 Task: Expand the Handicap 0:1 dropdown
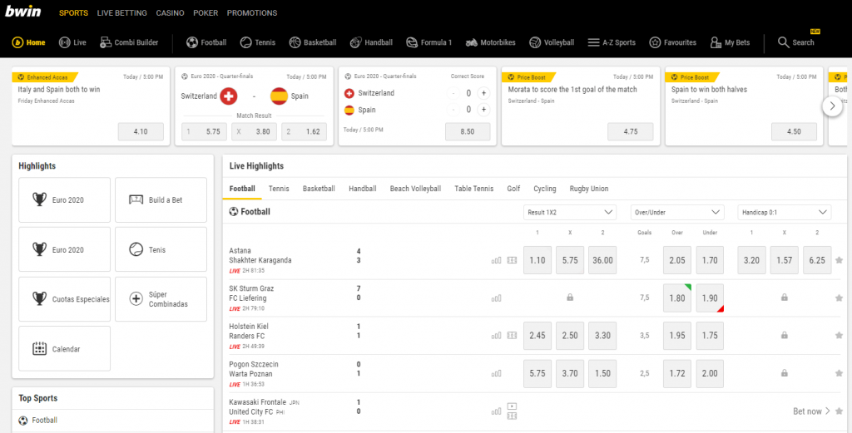coord(784,212)
